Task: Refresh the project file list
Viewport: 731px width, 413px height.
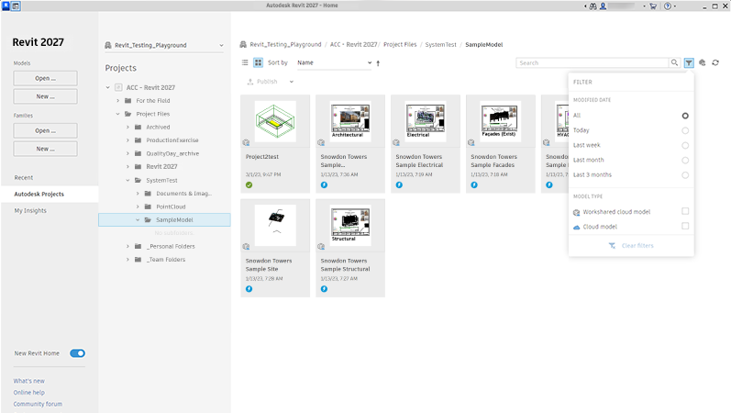Action: (715, 62)
